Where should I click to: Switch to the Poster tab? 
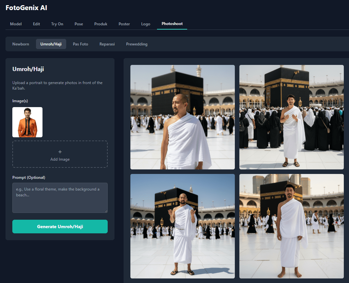coord(124,24)
